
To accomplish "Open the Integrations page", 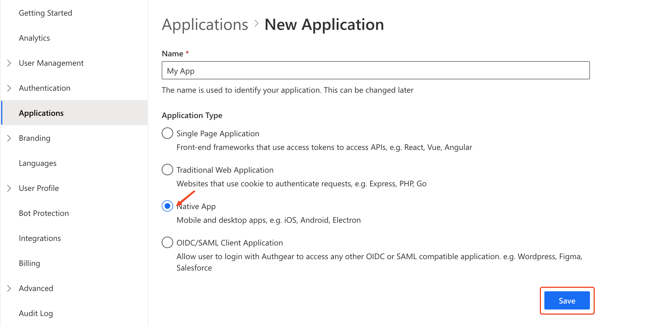I will [40, 238].
